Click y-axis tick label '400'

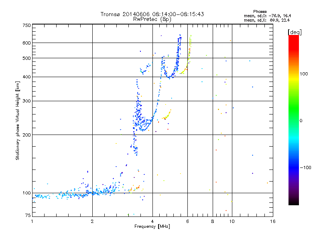tap(26, 77)
